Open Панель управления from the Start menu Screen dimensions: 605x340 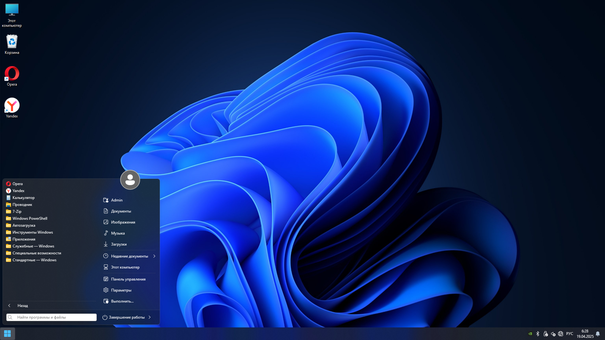(x=128, y=279)
